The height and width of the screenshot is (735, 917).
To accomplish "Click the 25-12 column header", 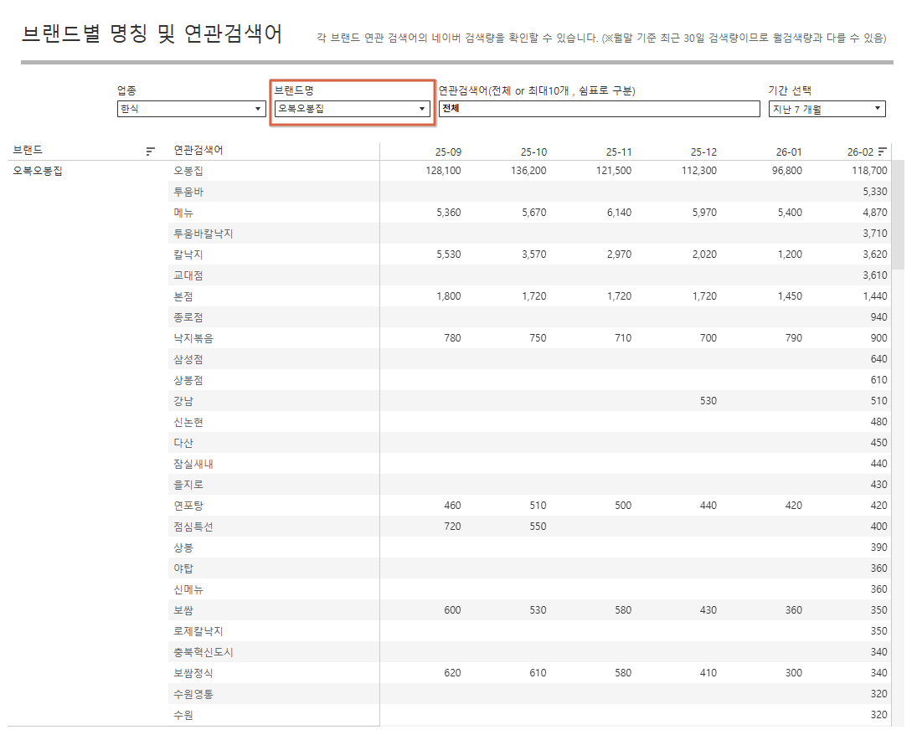I will point(703,152).
